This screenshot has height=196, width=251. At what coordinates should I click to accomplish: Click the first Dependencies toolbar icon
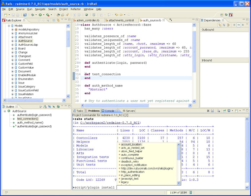220,25
